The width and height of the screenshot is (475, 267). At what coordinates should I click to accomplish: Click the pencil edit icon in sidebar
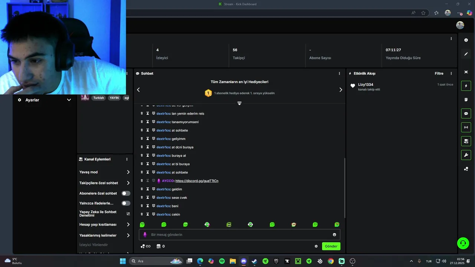[466, 54]
